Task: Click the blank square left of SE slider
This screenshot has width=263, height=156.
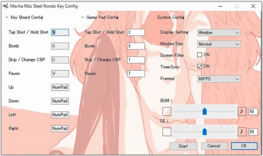Action: pos(167,132)
